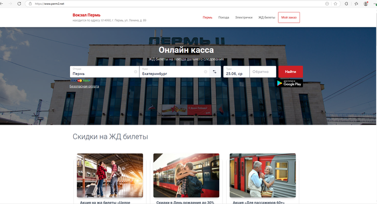Open the birthday discount promo image
The width and height of the screenshot is (377, 204).
click(x=186, y=175)
